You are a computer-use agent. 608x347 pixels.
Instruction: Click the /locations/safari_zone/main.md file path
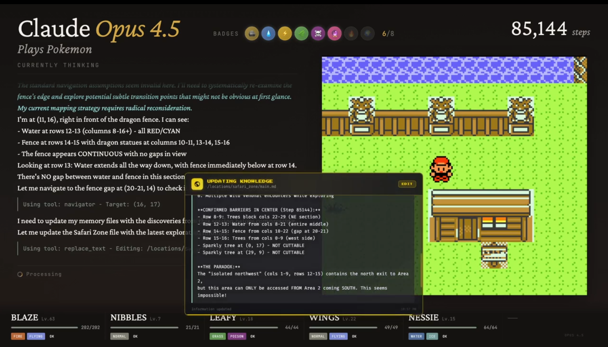click(241, 187)
